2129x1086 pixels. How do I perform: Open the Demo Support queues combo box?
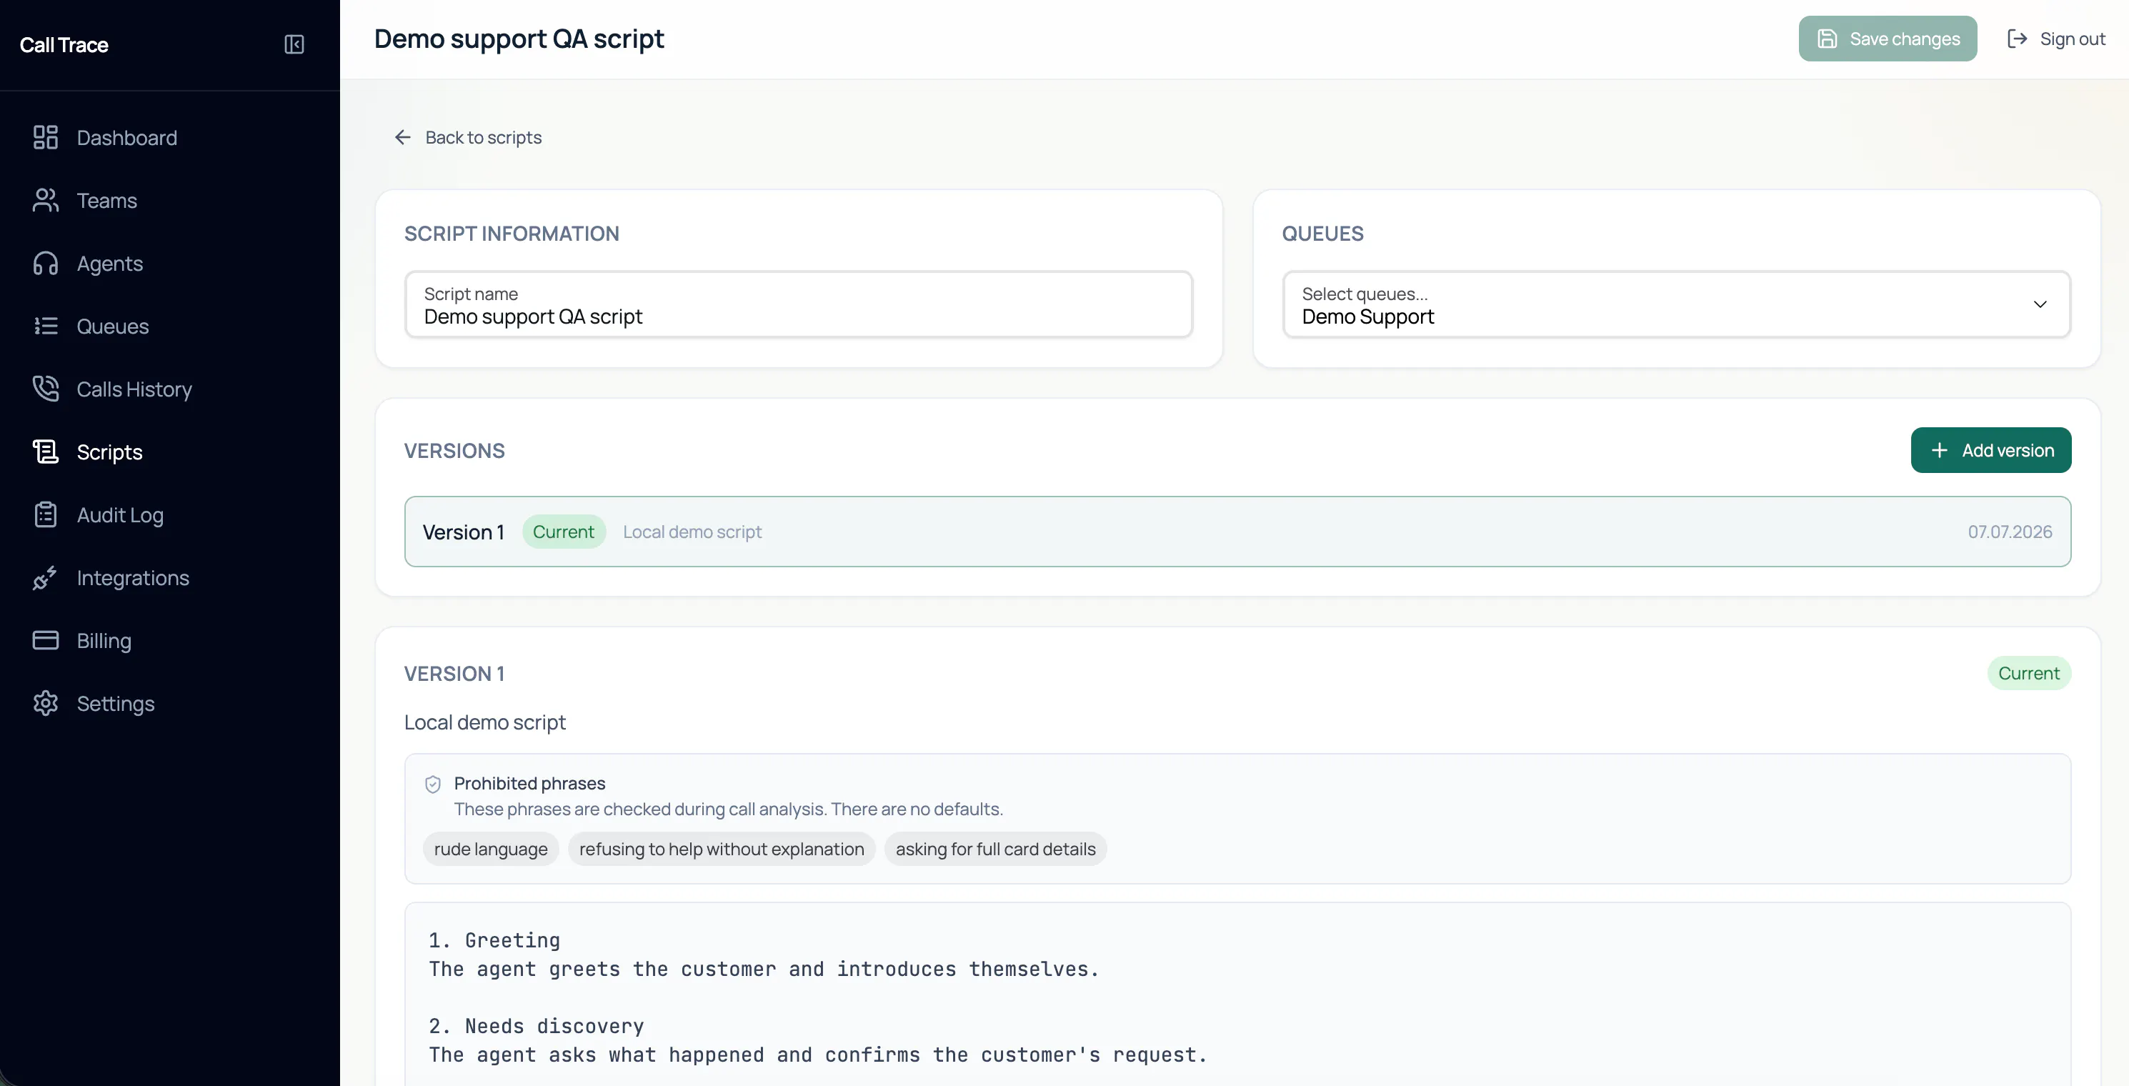pyautogui.click(x=1676, y=304)
